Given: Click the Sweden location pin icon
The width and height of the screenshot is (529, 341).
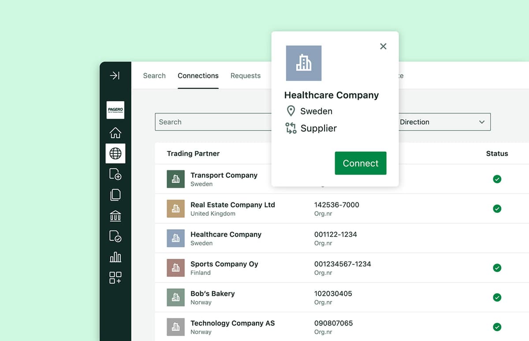Looking at the screenshot, I should (x=291, y=111).
